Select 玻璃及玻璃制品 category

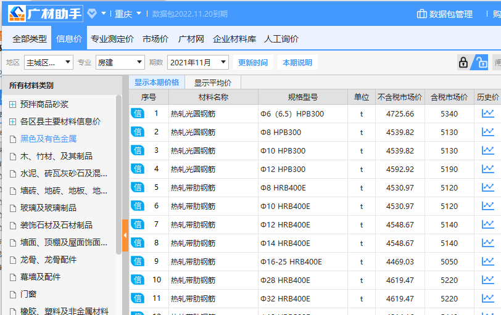[x=48, y=208]
